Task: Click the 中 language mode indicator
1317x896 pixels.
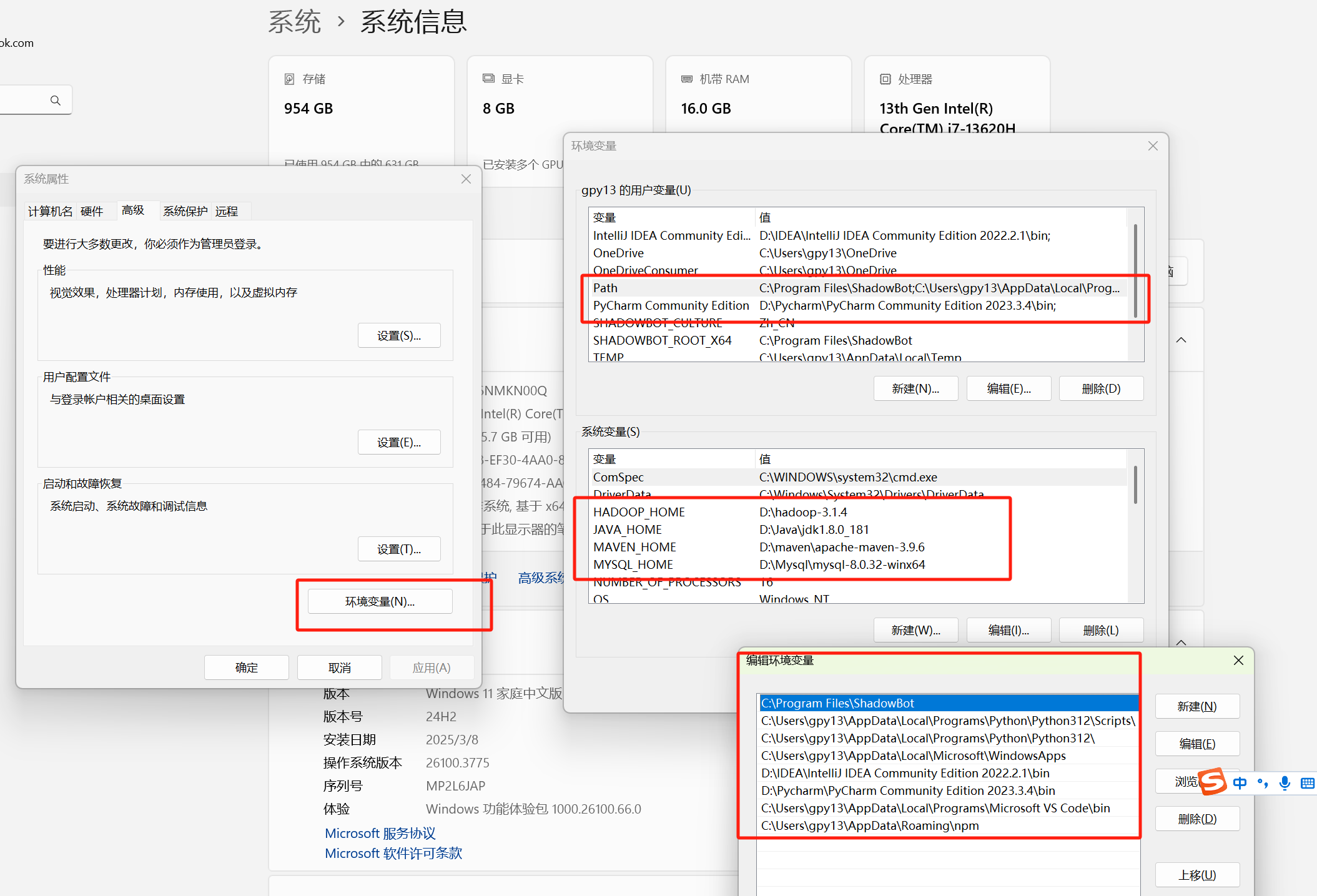Action: (x=1240, y=783)
